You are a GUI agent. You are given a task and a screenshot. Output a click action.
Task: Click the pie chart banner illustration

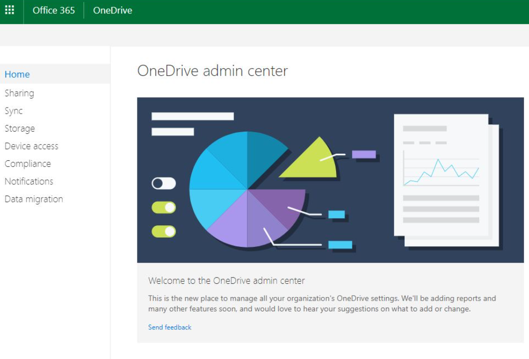coord(330,180)
